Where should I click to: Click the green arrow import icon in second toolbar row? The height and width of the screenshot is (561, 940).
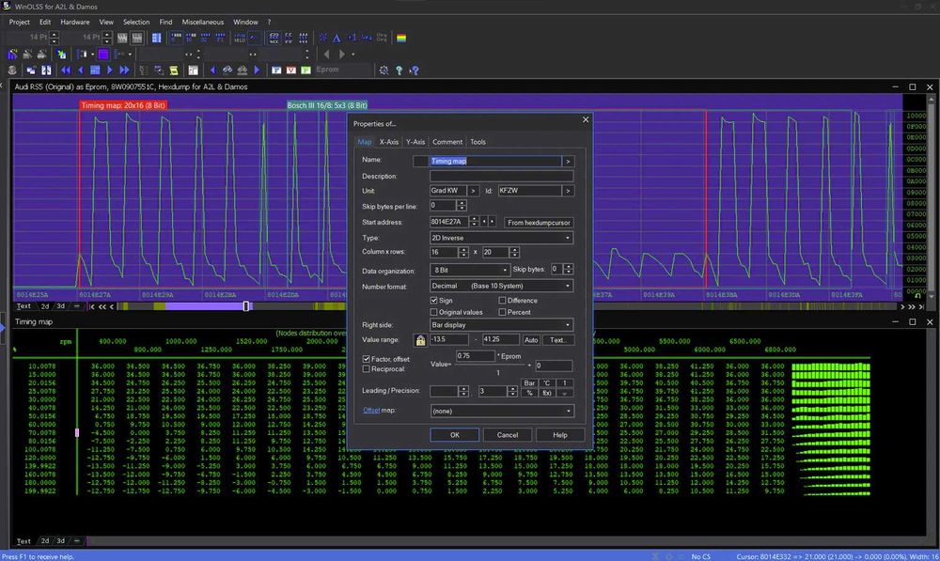[61, 54]
